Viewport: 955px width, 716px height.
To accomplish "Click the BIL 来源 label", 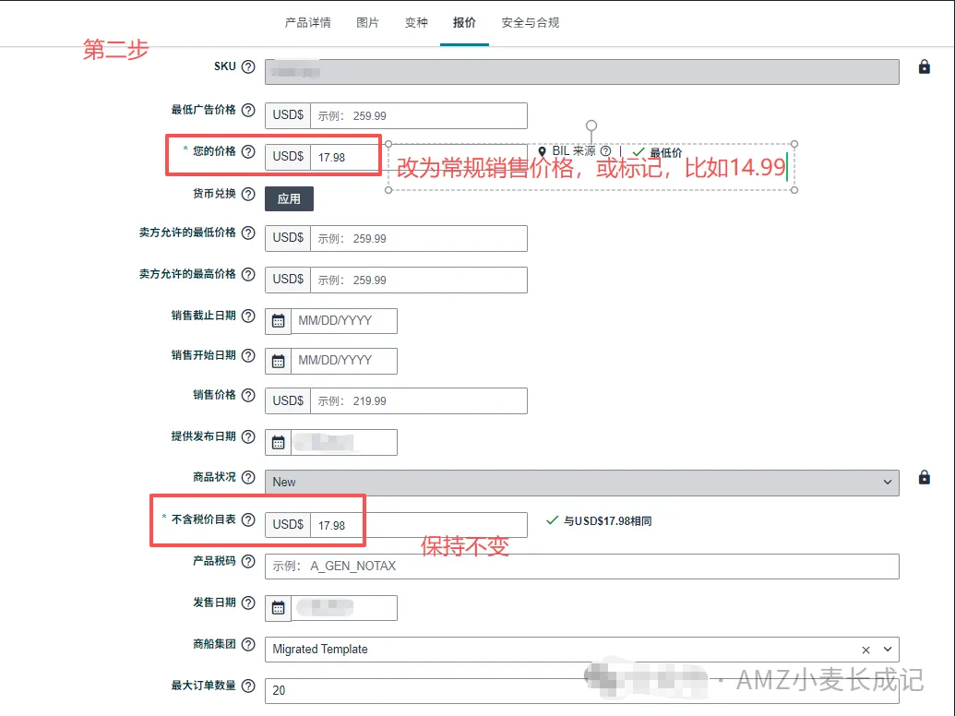I will (x=574, y=151).
